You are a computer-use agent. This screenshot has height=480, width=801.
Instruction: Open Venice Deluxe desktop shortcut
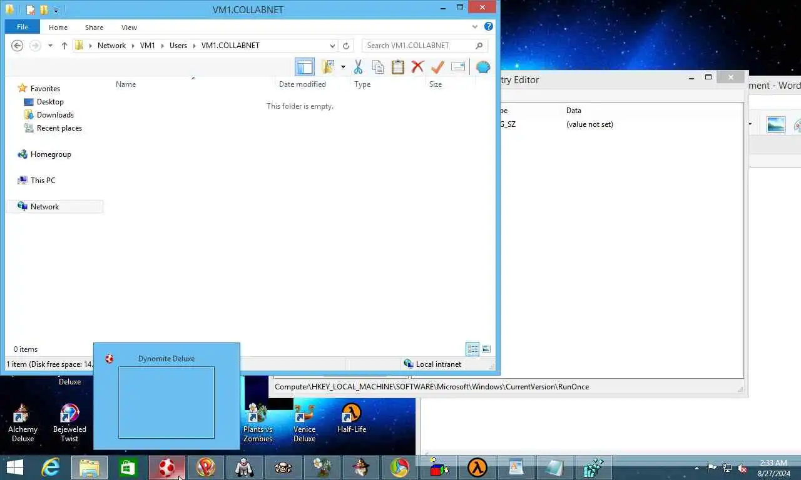(x=304, y=422)
